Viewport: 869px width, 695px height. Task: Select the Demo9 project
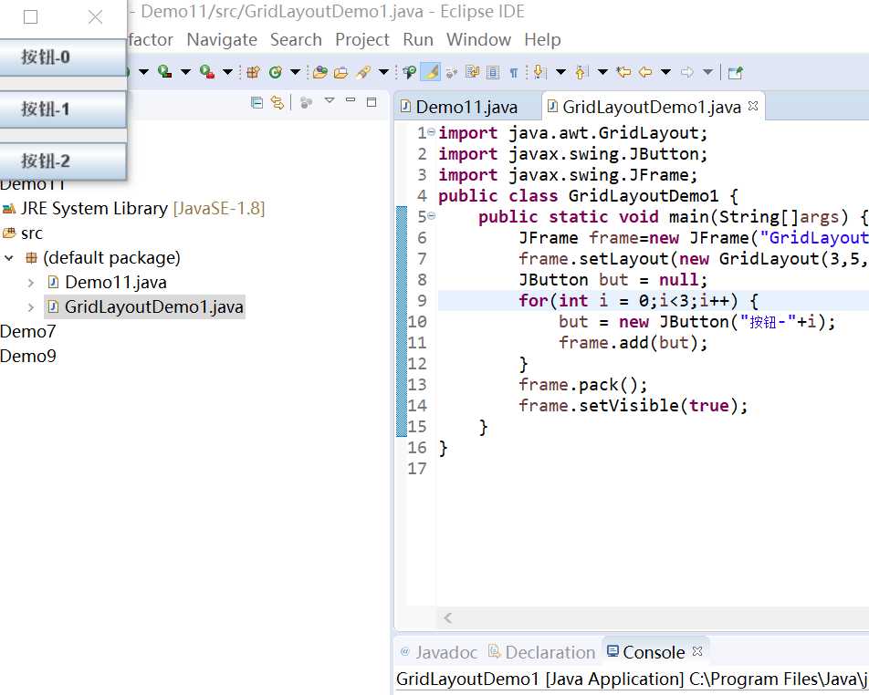click(27, 356)
